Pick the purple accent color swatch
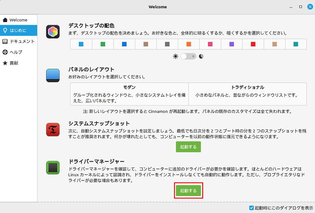Screen dimensions: 315x213 pos(232,44)
